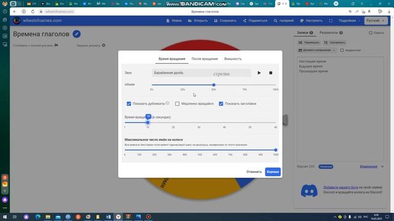Switch to 'После вращения' tab
The width and height of the screenshot is (394, 221).
(x=204, y=59)
